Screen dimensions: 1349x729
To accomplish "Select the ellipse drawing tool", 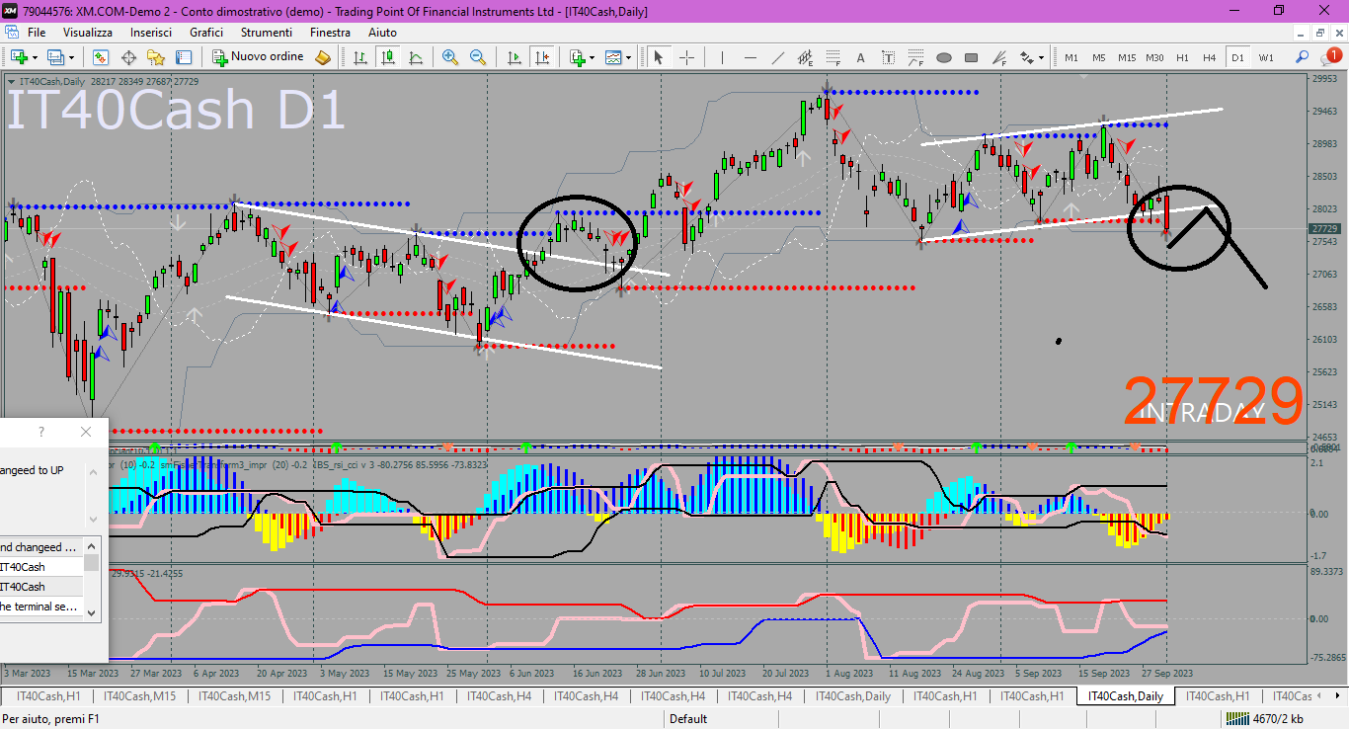I will pos(943,57).
